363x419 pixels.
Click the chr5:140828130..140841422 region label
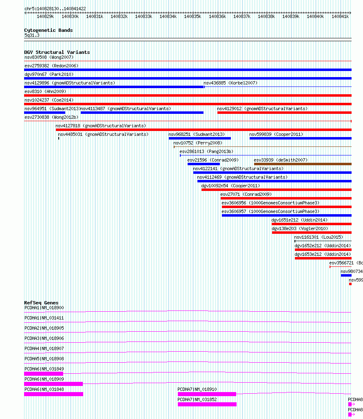click(55, 9)
